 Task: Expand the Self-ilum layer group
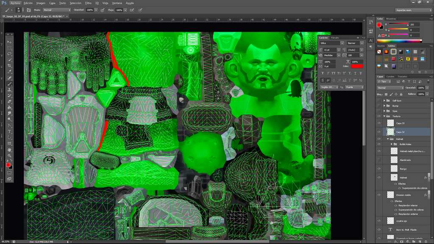click(x=384, y=100)
